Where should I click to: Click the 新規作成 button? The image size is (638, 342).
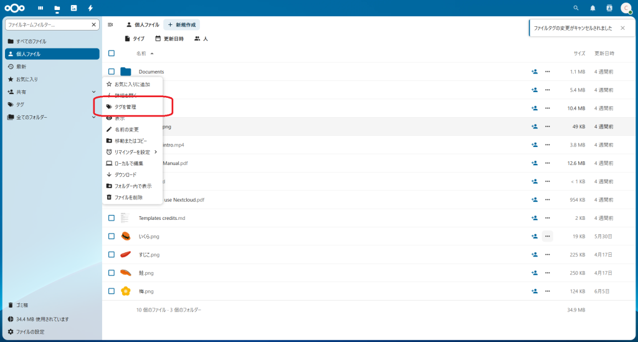(182, 25)
